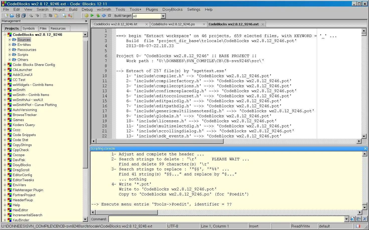
Task: Close the Scripting console panel
Action: point(365,149)
